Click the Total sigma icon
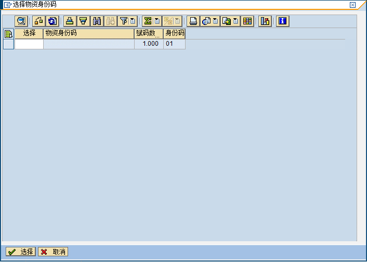Screen dimensions: 367x262 point(148,21)
